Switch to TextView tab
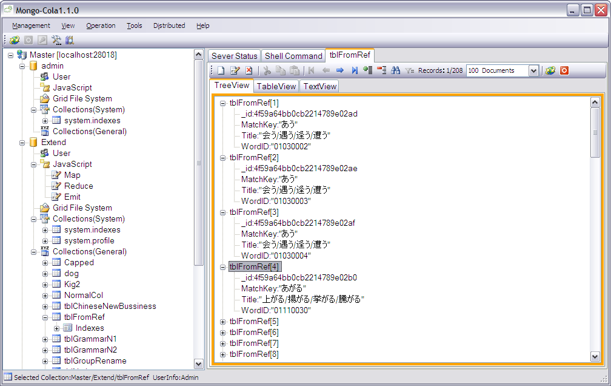Viewport: 611px width, 386px height. [x=320, y=86]
